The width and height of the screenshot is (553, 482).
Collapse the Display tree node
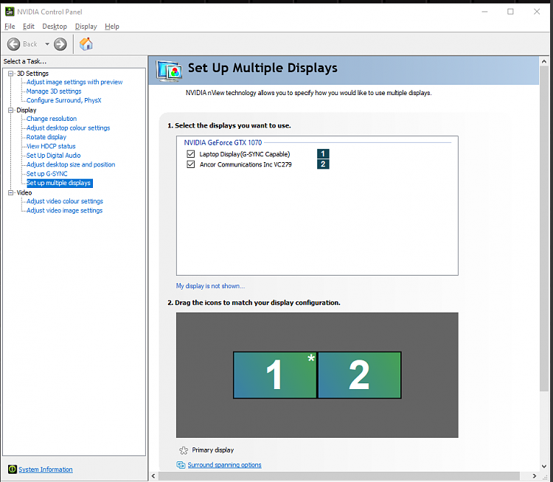pyautogui.click(x=10, y=110)
